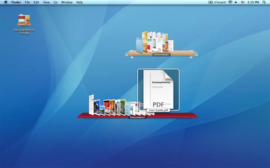Click the US flag input source icon
Viewport: 270px width, 168px height.
[243, 2]
